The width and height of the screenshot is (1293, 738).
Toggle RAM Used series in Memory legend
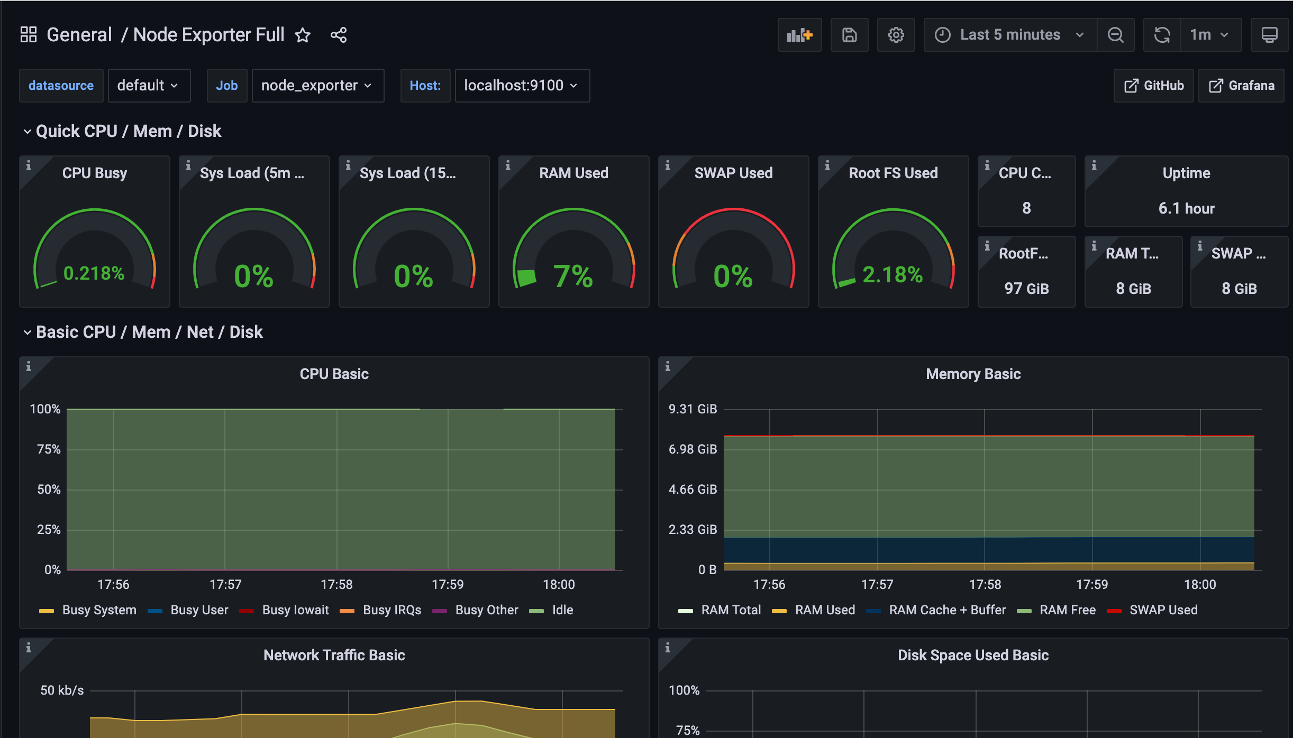824,610
